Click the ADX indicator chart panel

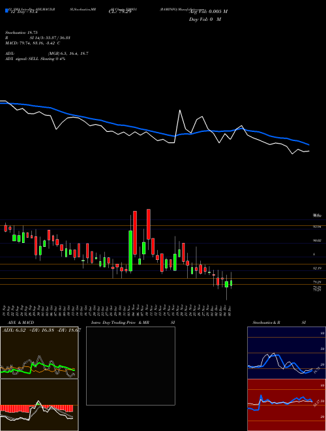point(39,353)
